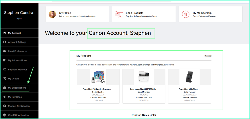Click the Logout link
The height and width of the screenshot is (119, 250).
pos(19,18)
